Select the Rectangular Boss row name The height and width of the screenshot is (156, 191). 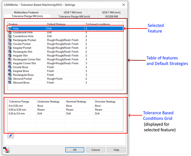pos(23,75)
